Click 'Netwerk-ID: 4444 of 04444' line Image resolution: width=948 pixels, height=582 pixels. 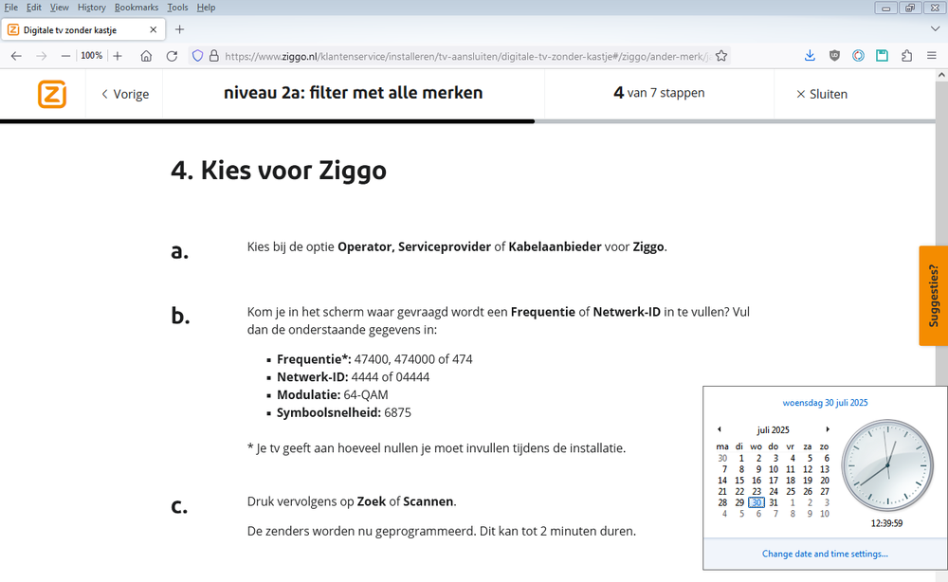(353, 377)
